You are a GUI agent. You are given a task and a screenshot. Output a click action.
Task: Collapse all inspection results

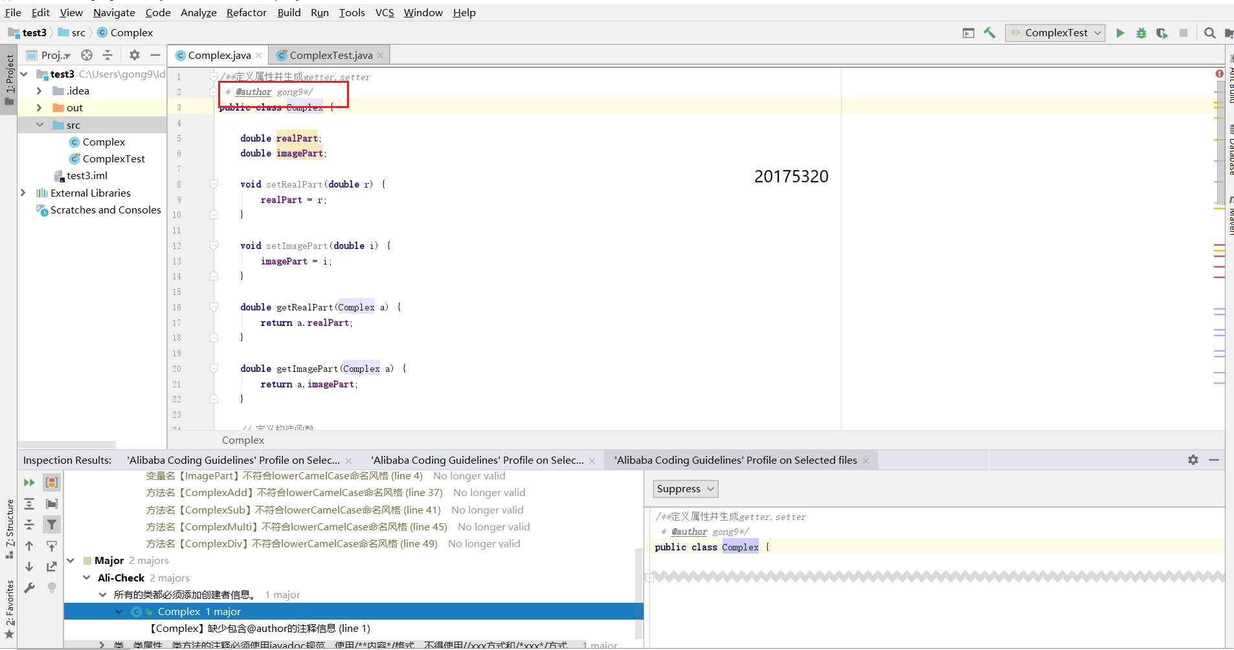pos(29,525)
